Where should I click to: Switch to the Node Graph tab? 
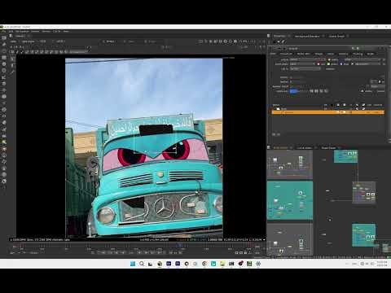[280, 147]
